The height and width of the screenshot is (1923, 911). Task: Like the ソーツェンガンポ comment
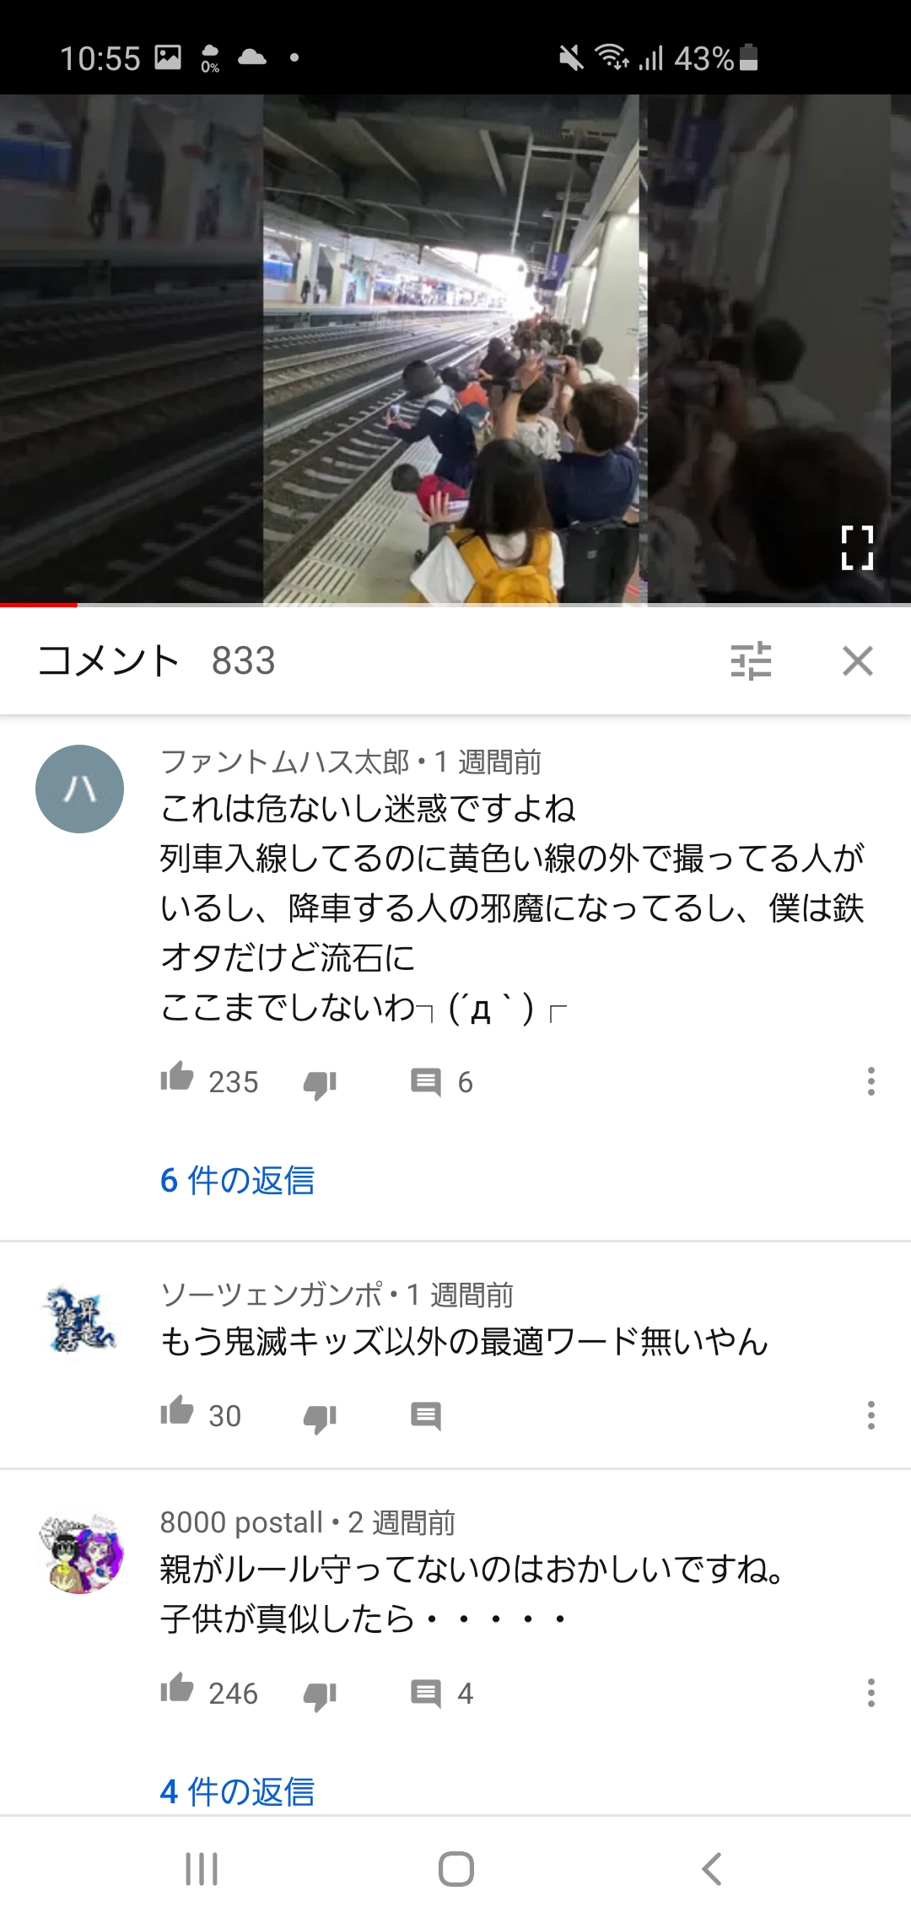(177, 1410)
